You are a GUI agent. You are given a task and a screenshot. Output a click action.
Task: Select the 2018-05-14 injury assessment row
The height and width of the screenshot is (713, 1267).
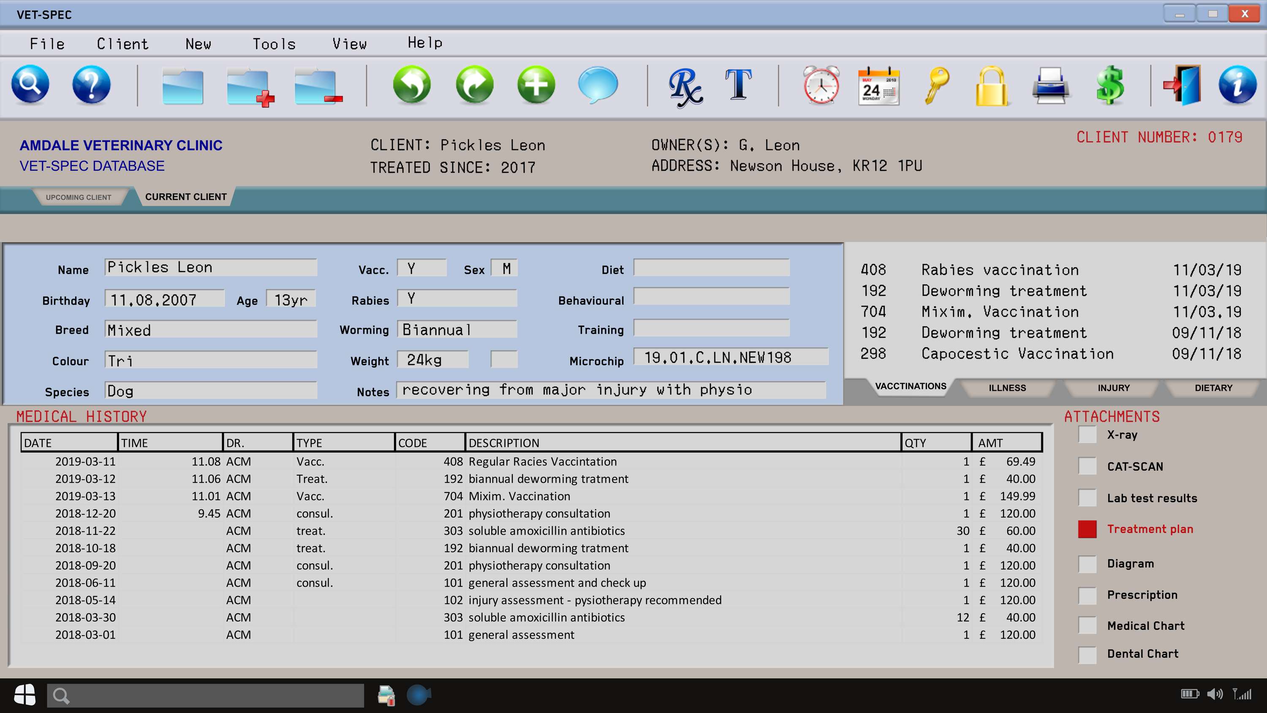531,600
